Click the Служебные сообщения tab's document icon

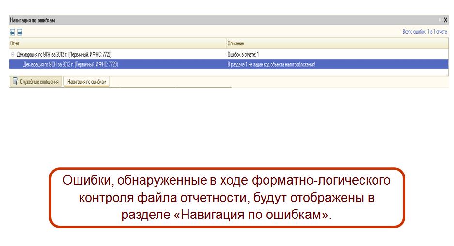tap(16, 82)
